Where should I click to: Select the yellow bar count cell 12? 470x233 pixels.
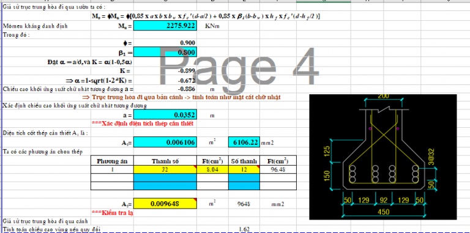244,169
